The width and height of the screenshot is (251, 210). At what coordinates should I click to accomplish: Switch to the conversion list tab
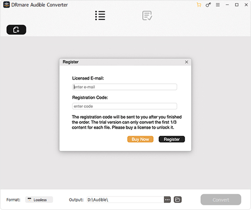click(100, 15)
